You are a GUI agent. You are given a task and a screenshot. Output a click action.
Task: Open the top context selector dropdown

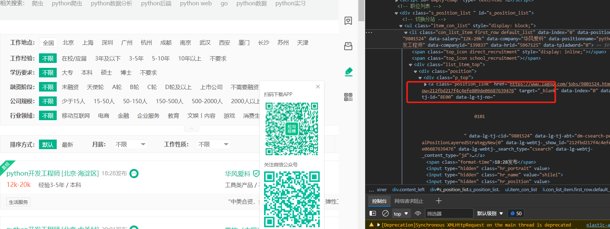(401, 213)
